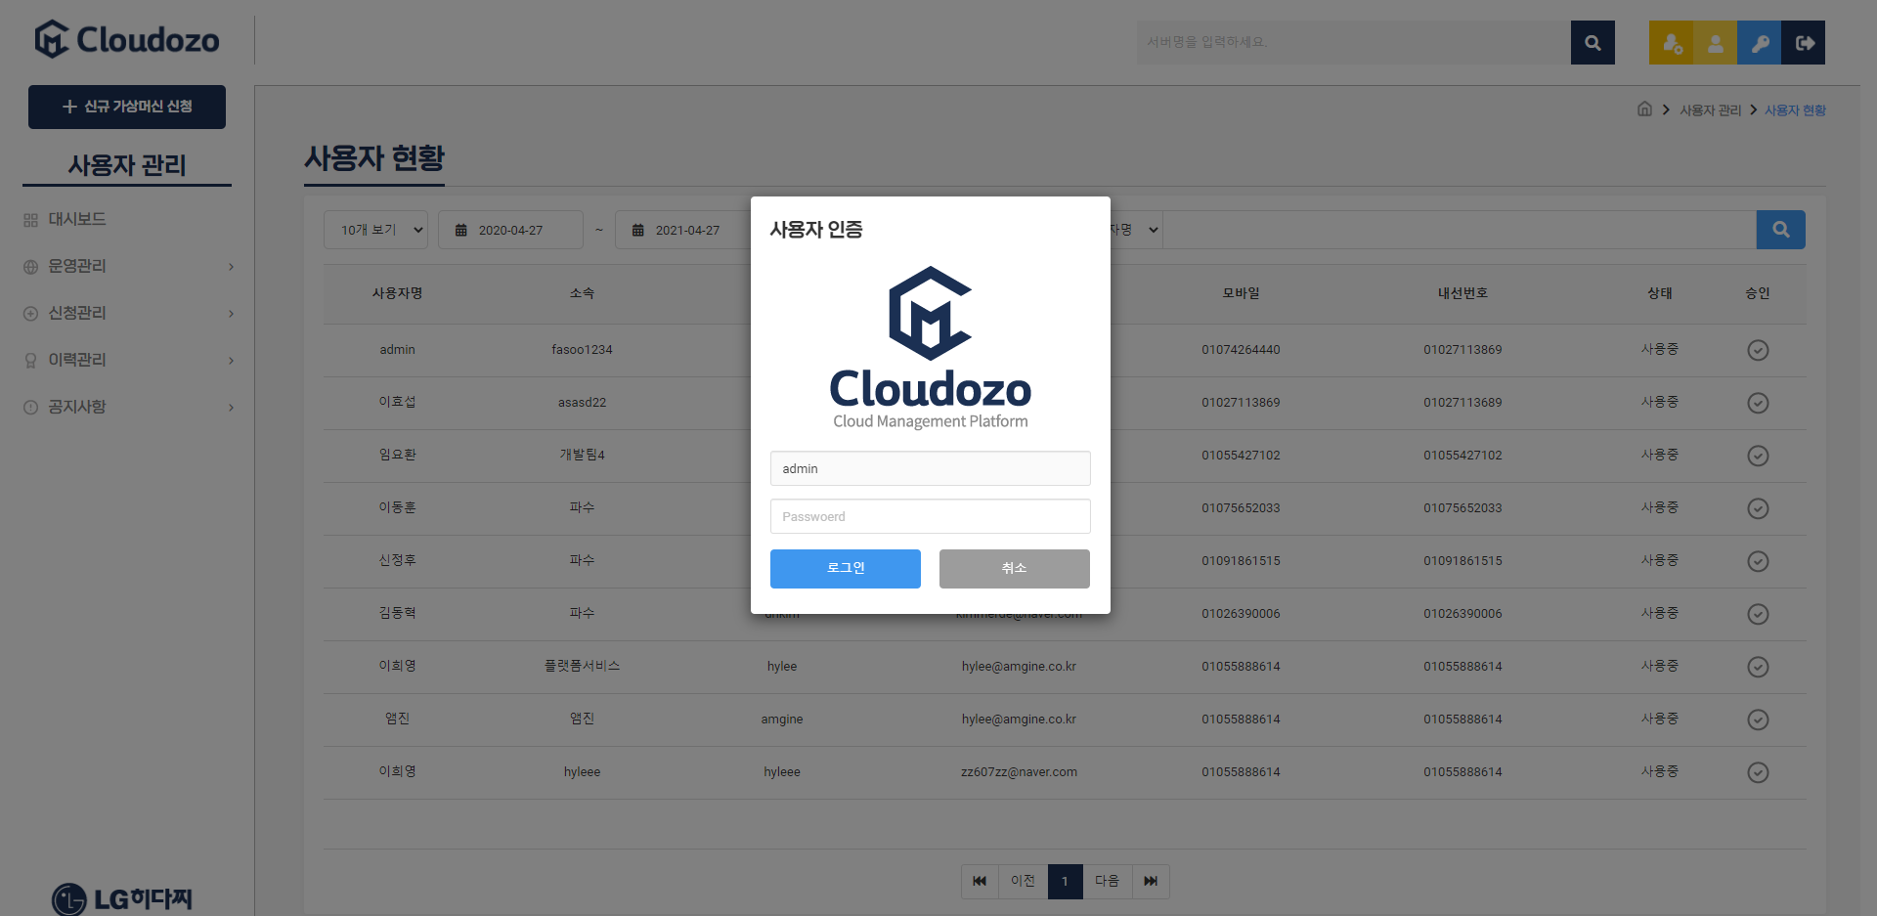Expand the 이력관리 sidebar menu
The height and width of the screenshot is (916, 1877).
(x=127, y=360)
